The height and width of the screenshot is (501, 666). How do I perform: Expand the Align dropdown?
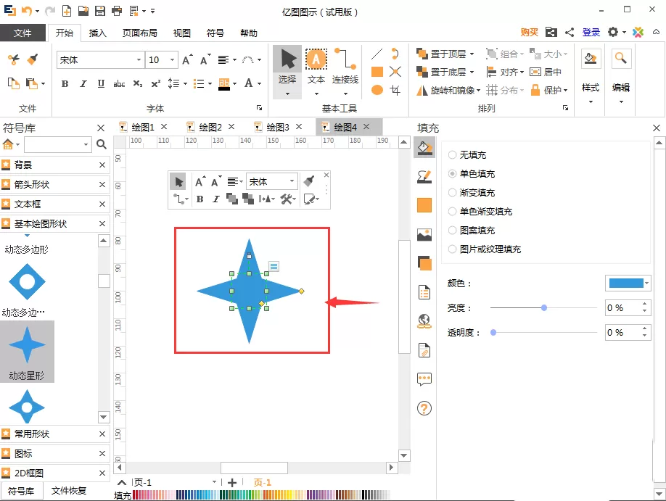(x=522, y=73)
